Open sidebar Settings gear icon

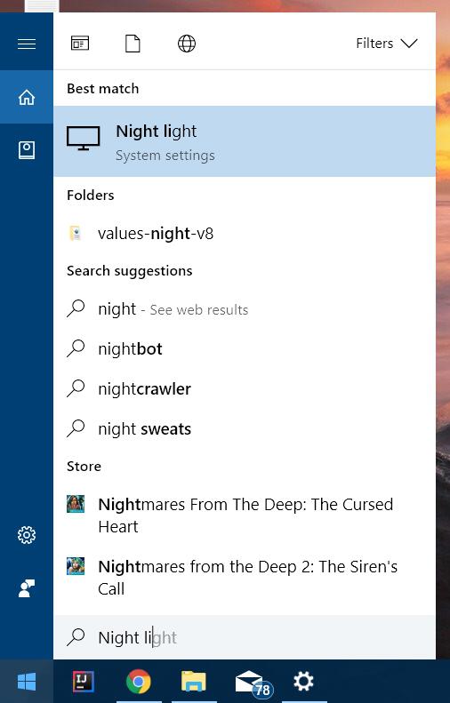(27, 534)
